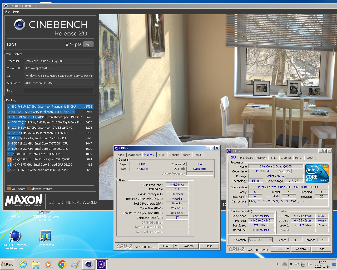Open Internet Explorer from the taskbar
Screen dimensions: 337x270
click(x=23, y=264)
